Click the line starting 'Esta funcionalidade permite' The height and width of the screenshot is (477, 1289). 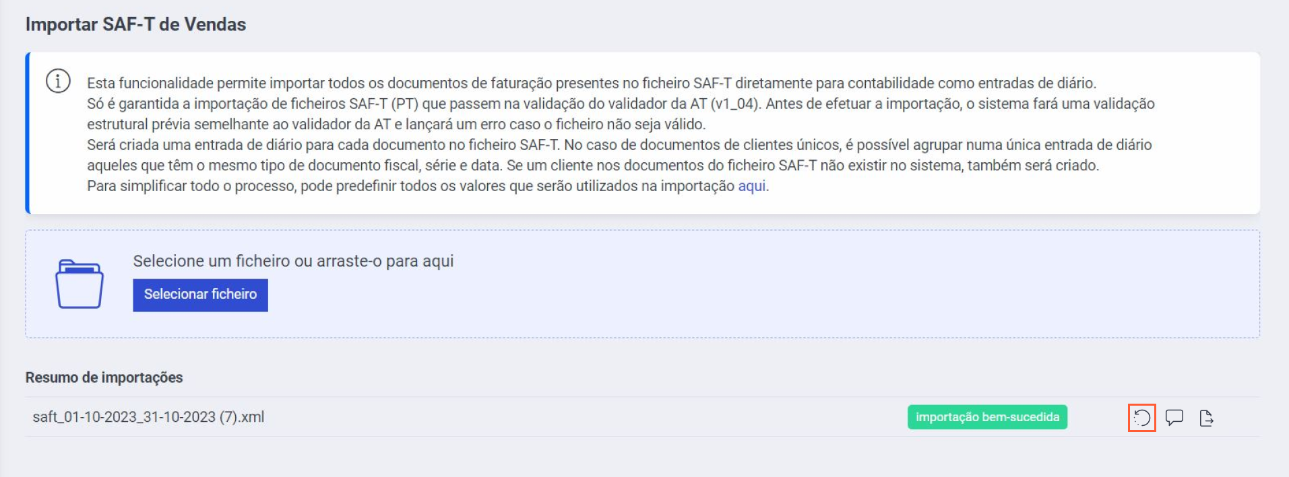591,83
